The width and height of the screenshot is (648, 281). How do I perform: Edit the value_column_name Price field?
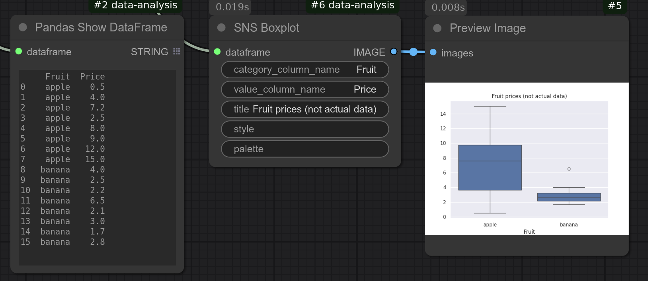(x=305, y=89)
